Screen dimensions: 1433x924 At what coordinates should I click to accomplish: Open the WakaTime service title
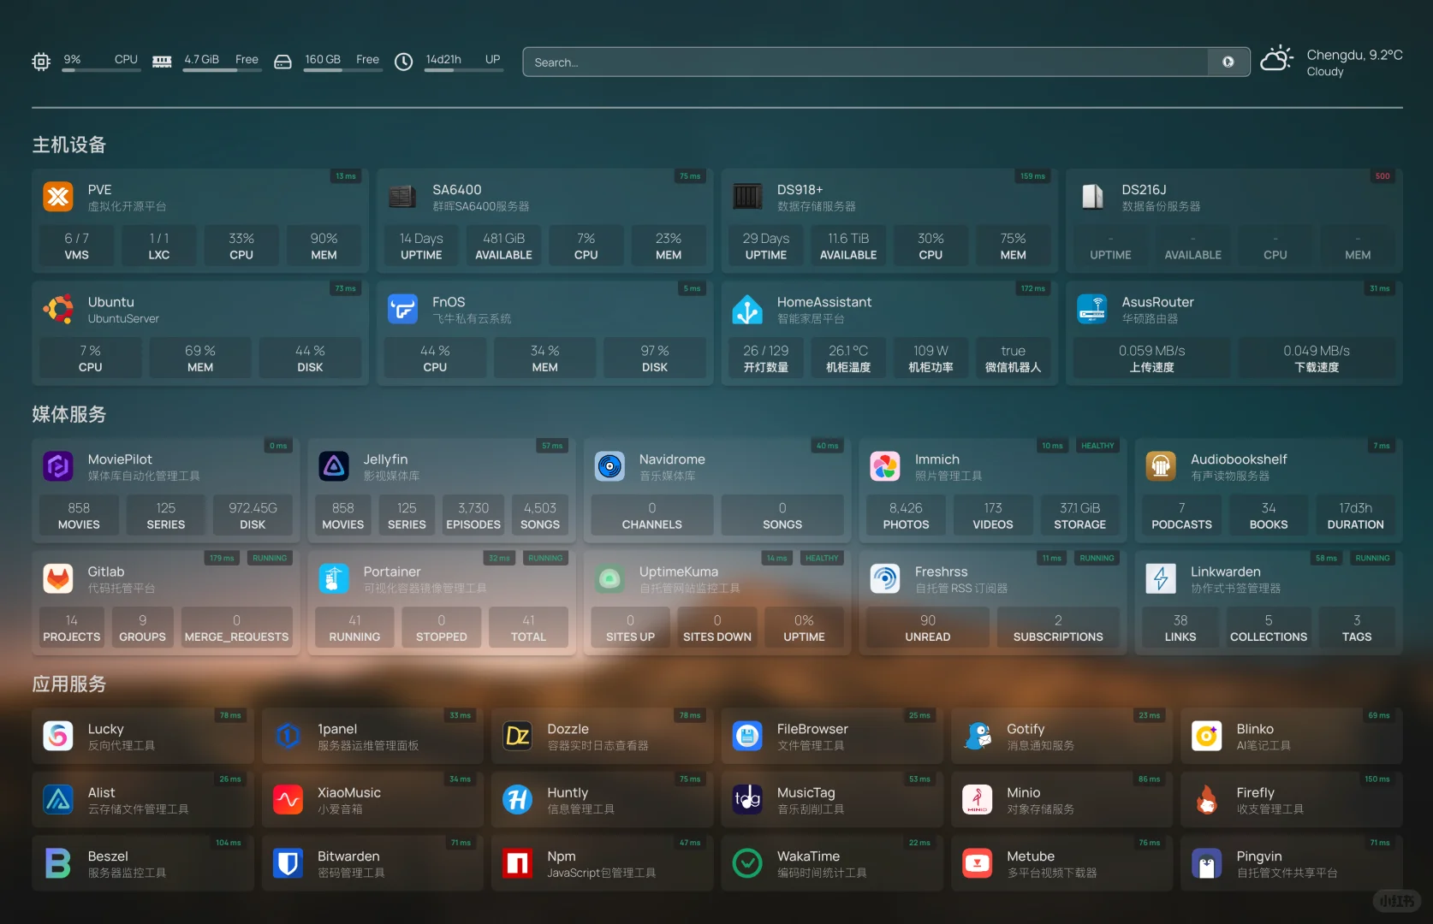(808, 856)
